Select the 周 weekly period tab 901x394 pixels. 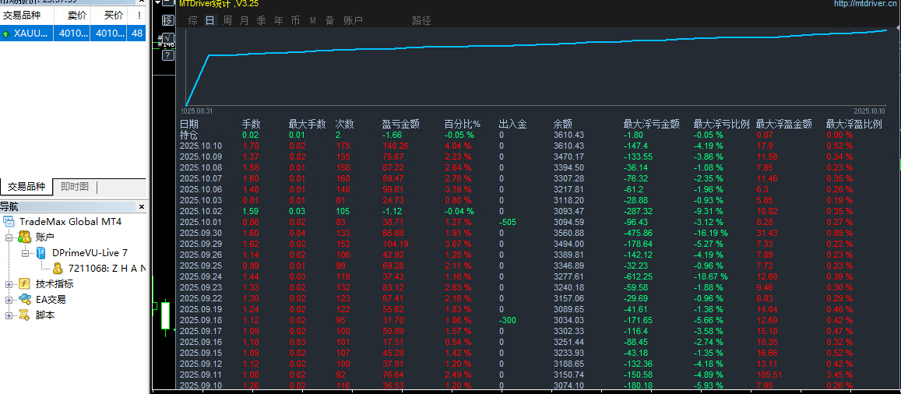pos(227,21)
